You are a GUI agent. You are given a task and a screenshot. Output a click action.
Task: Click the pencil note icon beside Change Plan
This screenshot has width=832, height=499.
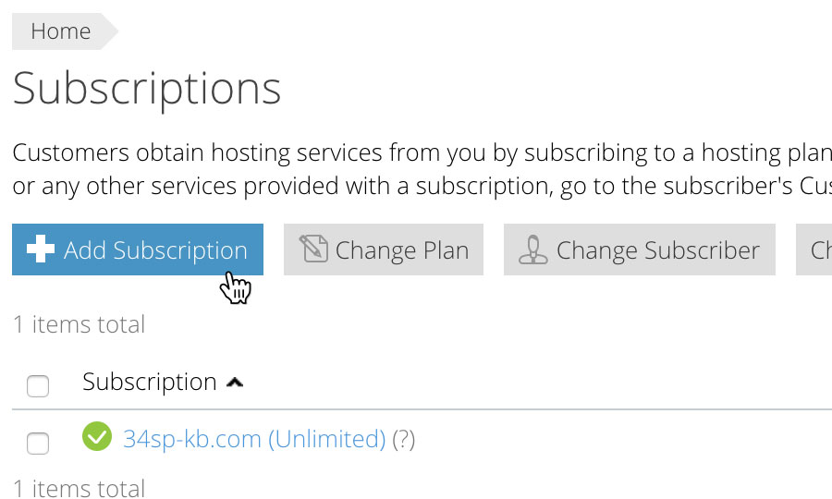[x=313, y=249]
